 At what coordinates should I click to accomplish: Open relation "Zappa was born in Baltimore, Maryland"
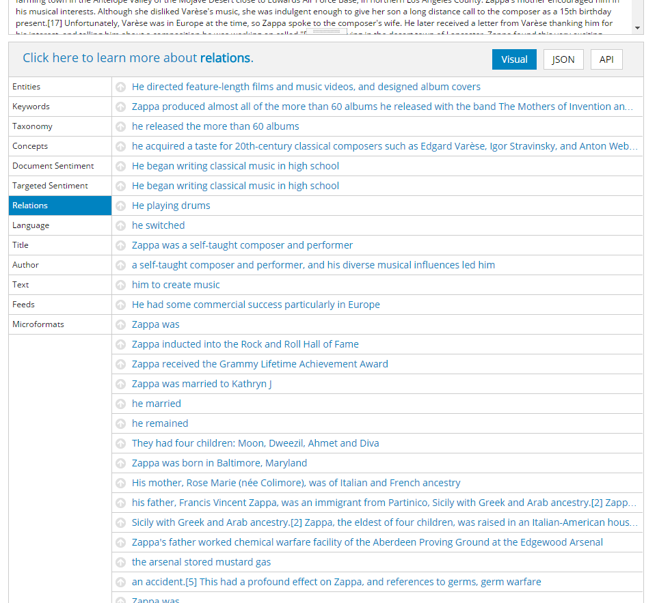click(x=219, y=463)
